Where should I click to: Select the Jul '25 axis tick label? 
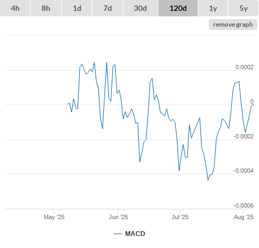(180, 217)
